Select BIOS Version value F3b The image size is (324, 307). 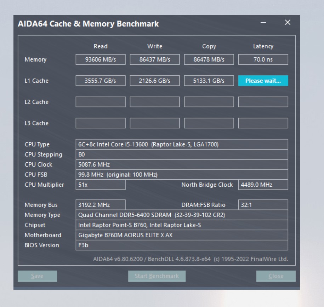tap(182, 245)
